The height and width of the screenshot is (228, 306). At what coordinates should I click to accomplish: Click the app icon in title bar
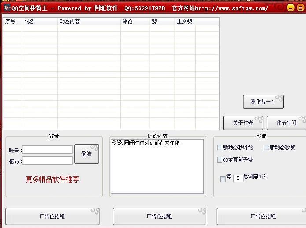tap(7, 8)
